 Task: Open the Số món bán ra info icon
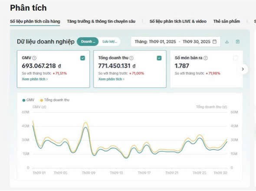[206, 58]
